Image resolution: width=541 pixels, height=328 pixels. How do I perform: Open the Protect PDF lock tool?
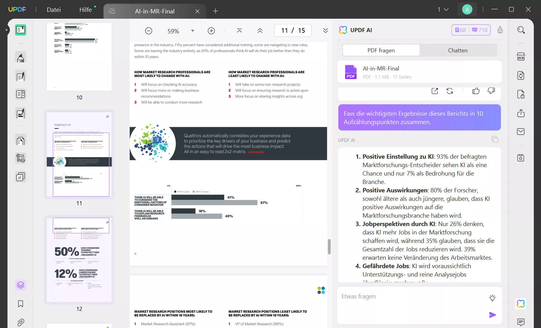(x=521, y=94)
